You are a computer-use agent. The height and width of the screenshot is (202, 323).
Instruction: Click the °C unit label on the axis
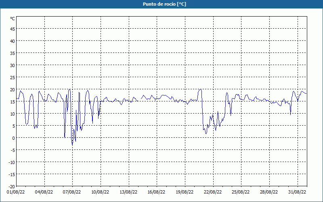pyautogui.click(x=13, y=19)
